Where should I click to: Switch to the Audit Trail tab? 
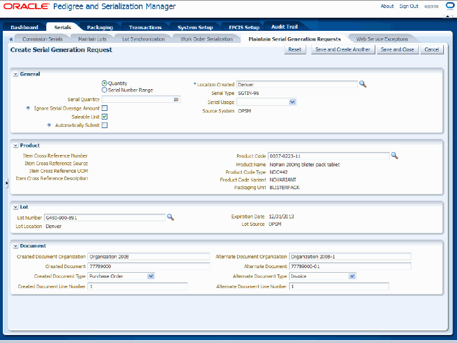[284, 26]
